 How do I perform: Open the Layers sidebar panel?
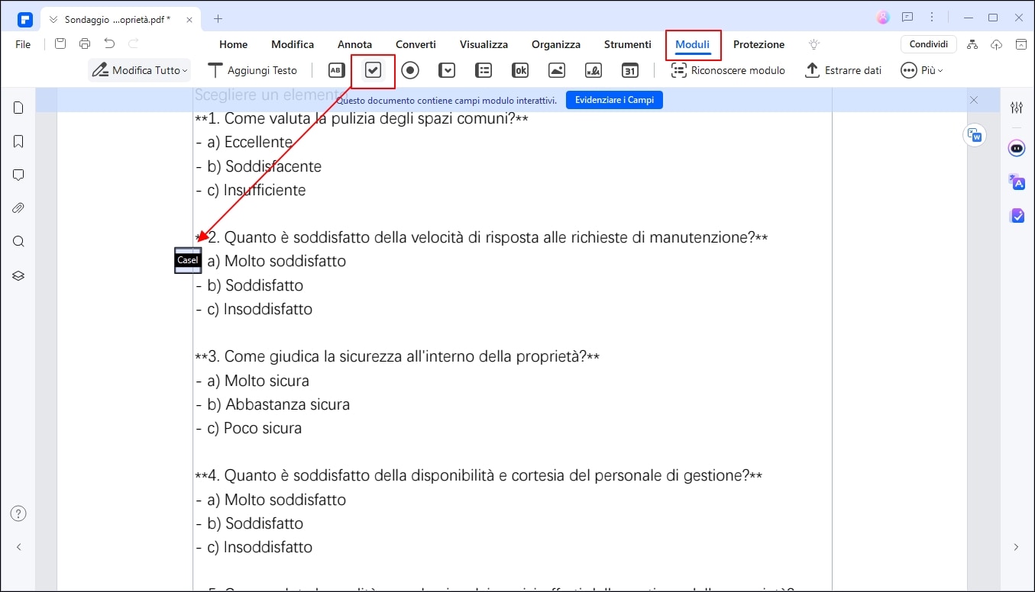click(x=19, y=275)
